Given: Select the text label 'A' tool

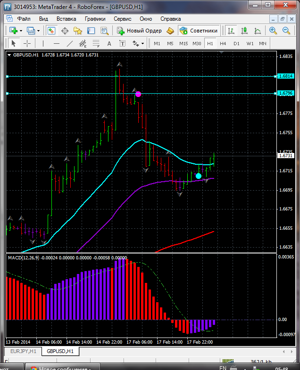Looking at the screenshot, I should (x=109, y=43).
